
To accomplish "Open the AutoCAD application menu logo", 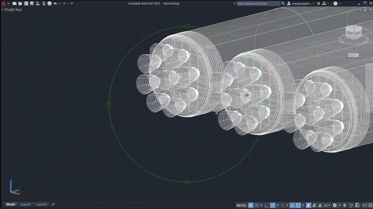I will (3, 3).
